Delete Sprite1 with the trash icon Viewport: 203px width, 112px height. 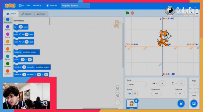tap(136, 101)
